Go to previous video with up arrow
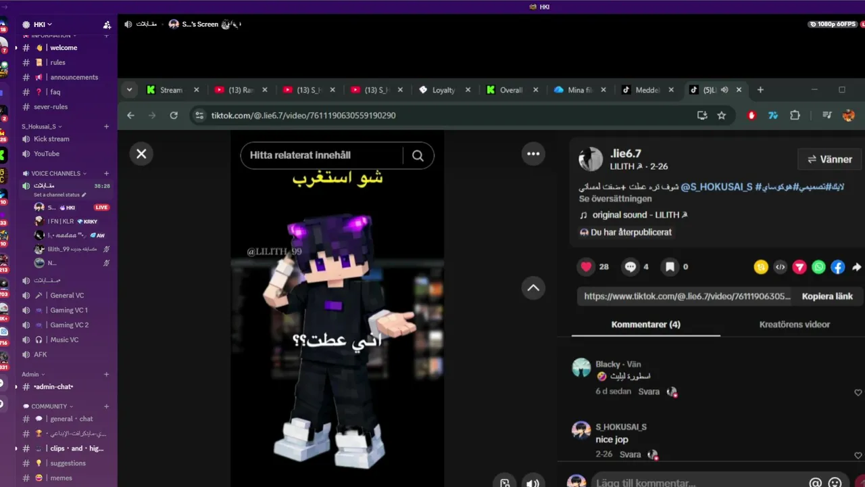The height and width of the screenshot is (487, 865). 533,288
